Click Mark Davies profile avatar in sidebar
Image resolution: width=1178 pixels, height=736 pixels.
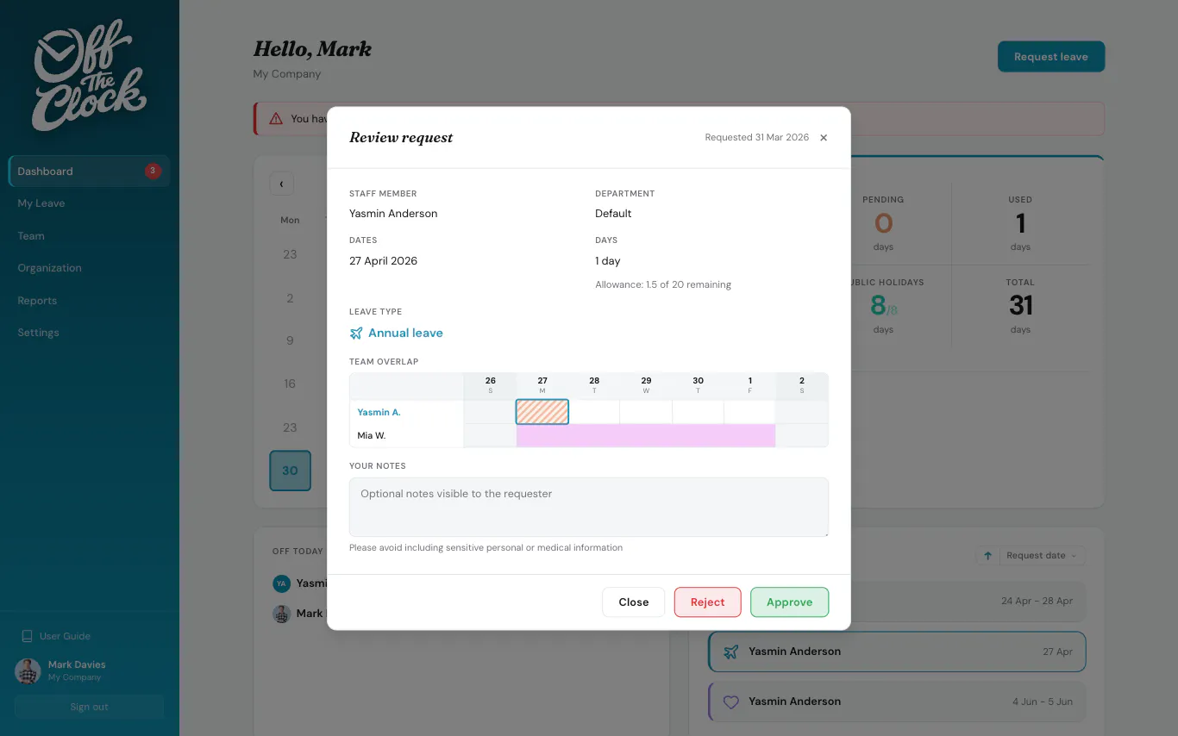click(28, 671)
